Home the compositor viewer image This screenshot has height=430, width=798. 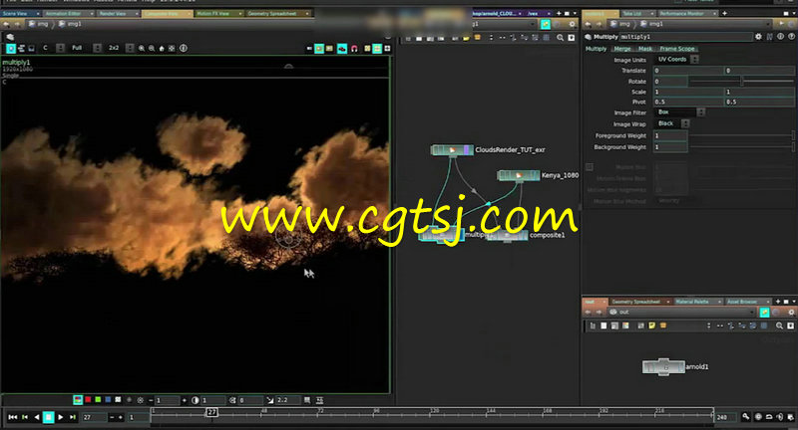pos(162,48)
